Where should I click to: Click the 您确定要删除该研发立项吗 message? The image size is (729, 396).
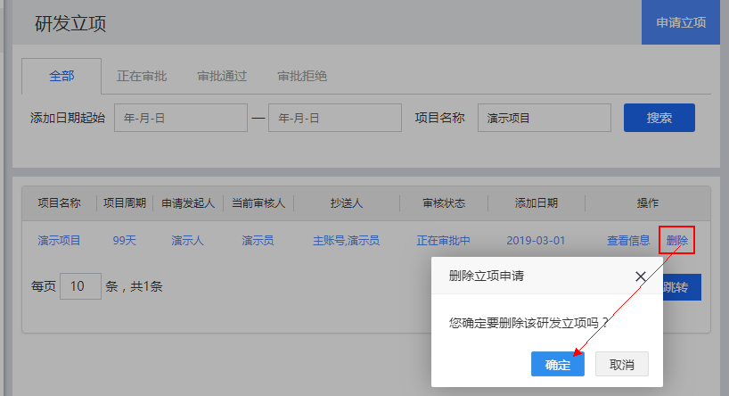(529, 323)
